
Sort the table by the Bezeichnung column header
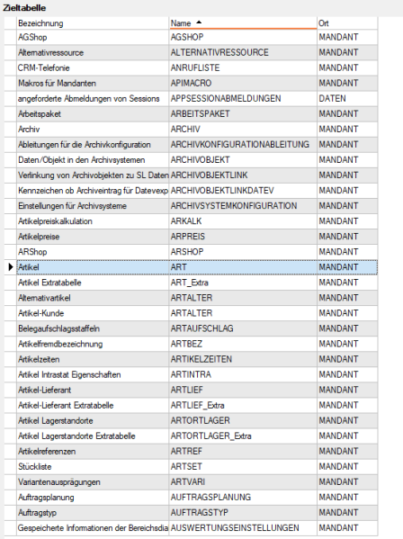93,23
